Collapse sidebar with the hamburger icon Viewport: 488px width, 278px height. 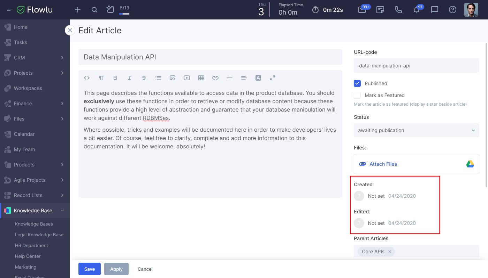click(9, 10)
